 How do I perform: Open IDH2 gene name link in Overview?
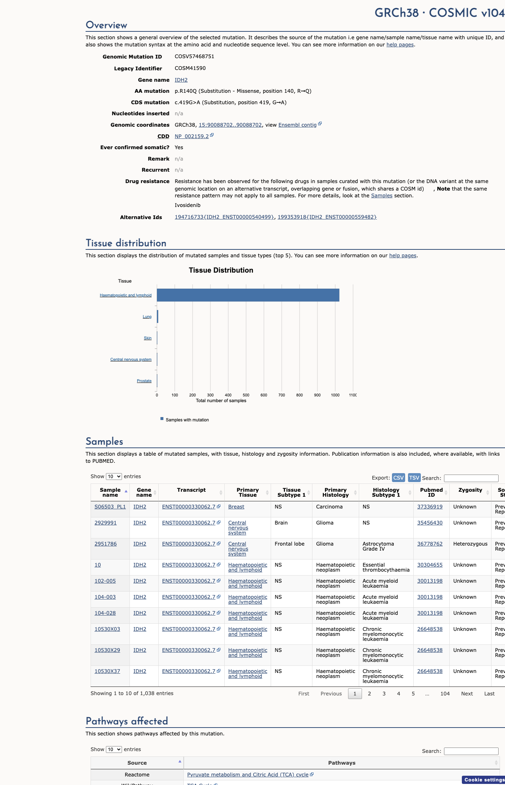click(181, 80)
